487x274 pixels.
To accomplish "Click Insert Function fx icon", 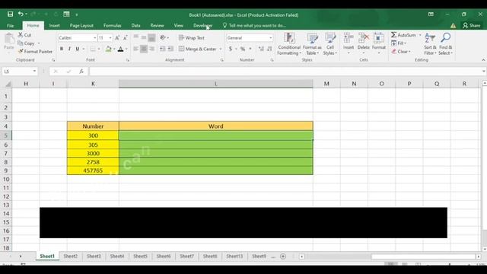I will click(x=81, y=72).
